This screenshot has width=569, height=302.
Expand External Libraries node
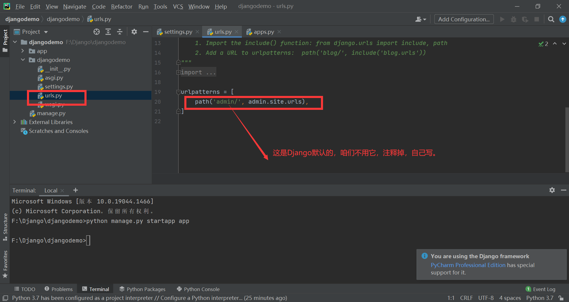click(15, 122)
